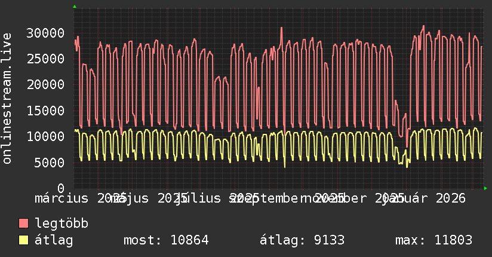The height and width of the screenshot is (257, 492).
Task: Click the 30000 y-axis label
Action: (45, 33)
